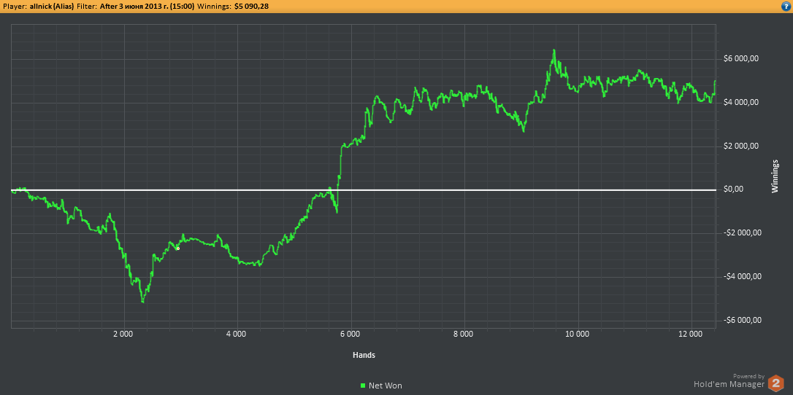793x395 pixels.
Task: Click the player name allnick (Alias) in header
Action: (51, 6)
